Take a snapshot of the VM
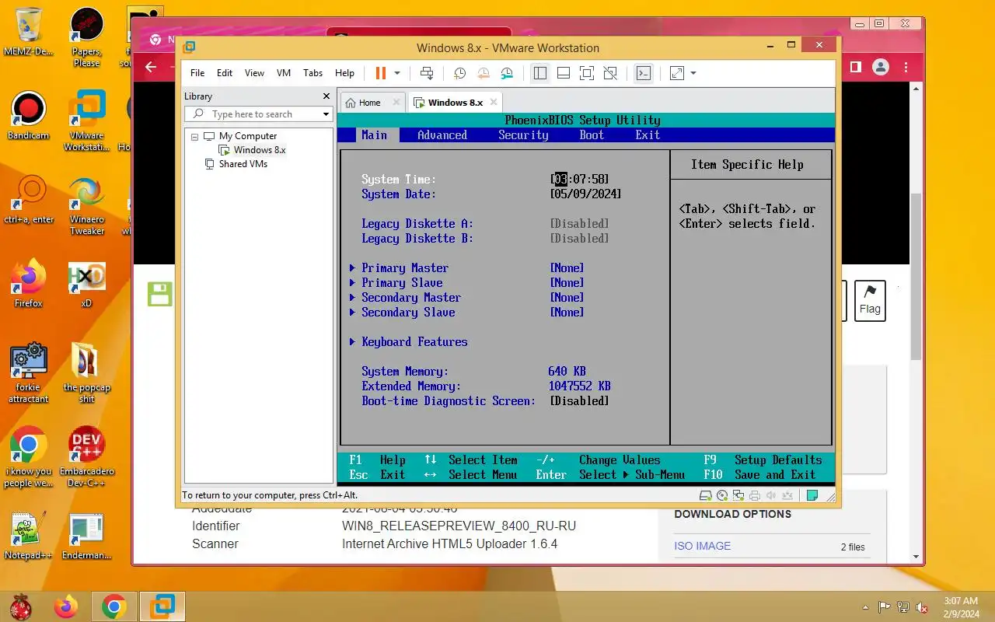995x622 pixels. pyautogui.click(x=460, y=73)
